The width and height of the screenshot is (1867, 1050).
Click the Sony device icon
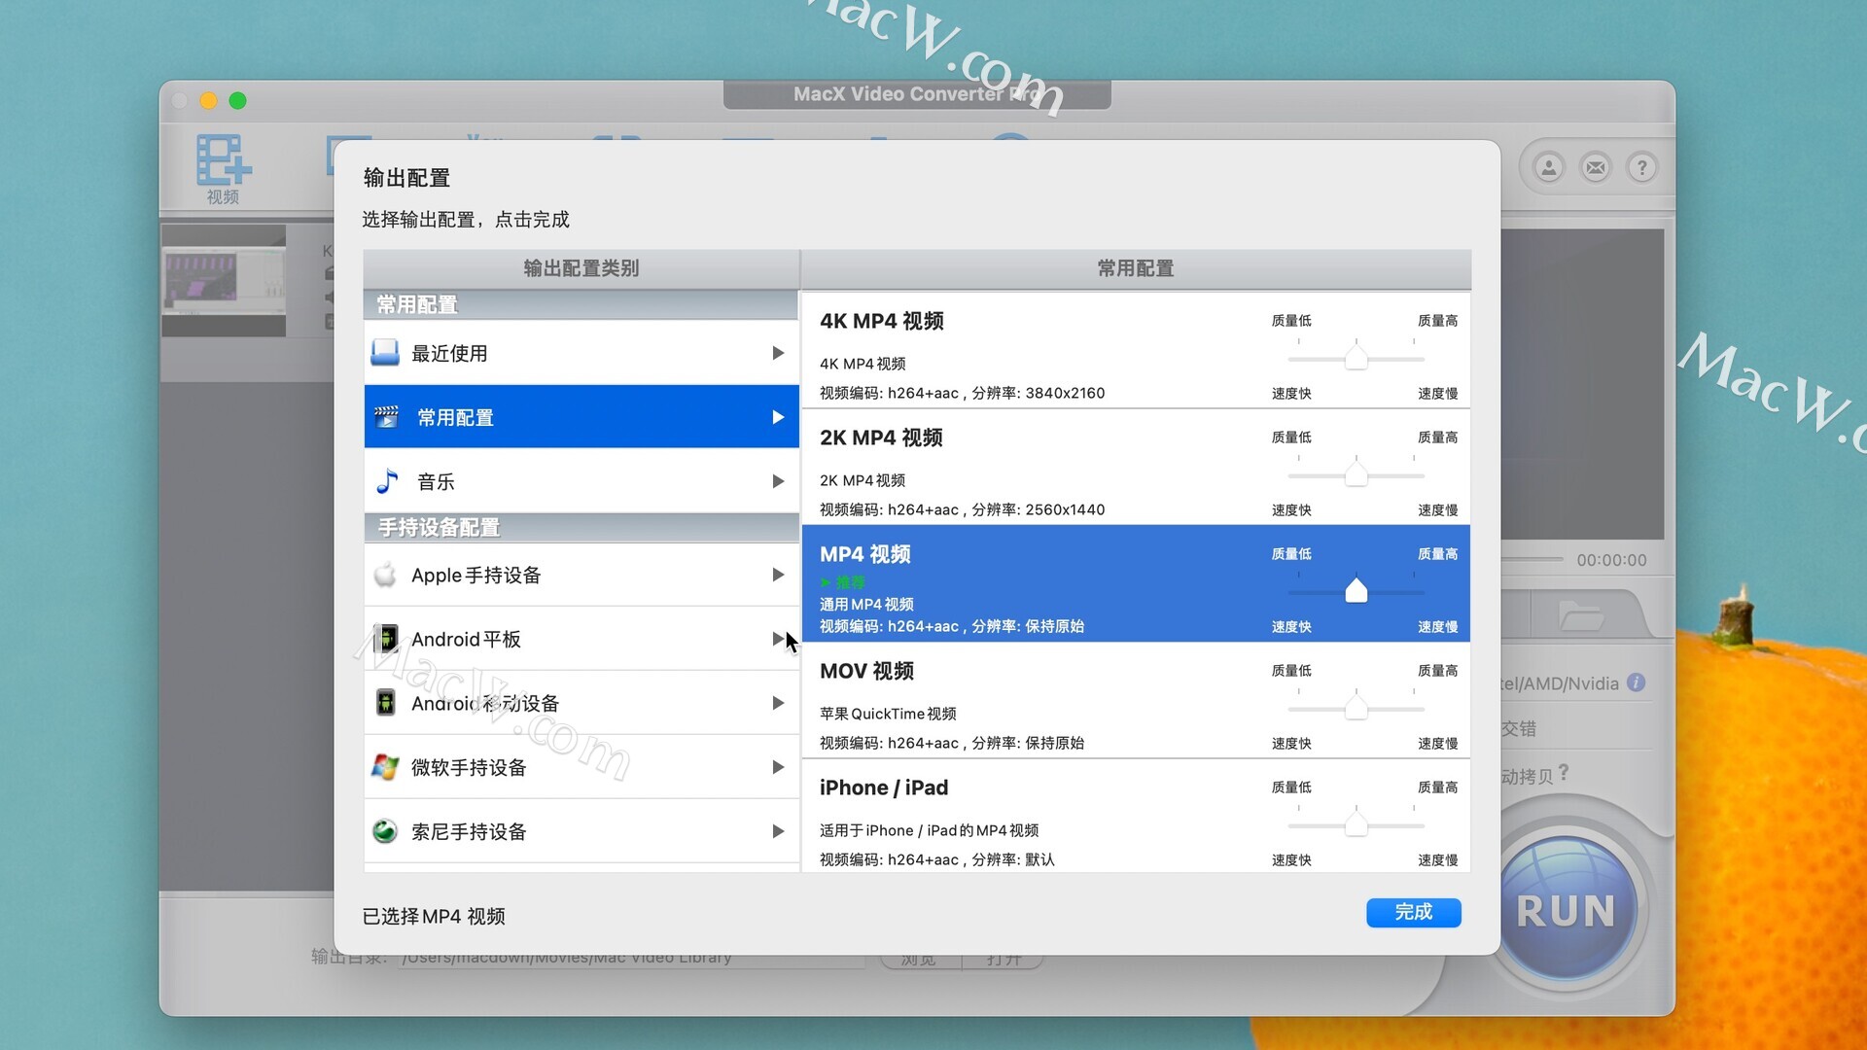click(385, 831)
